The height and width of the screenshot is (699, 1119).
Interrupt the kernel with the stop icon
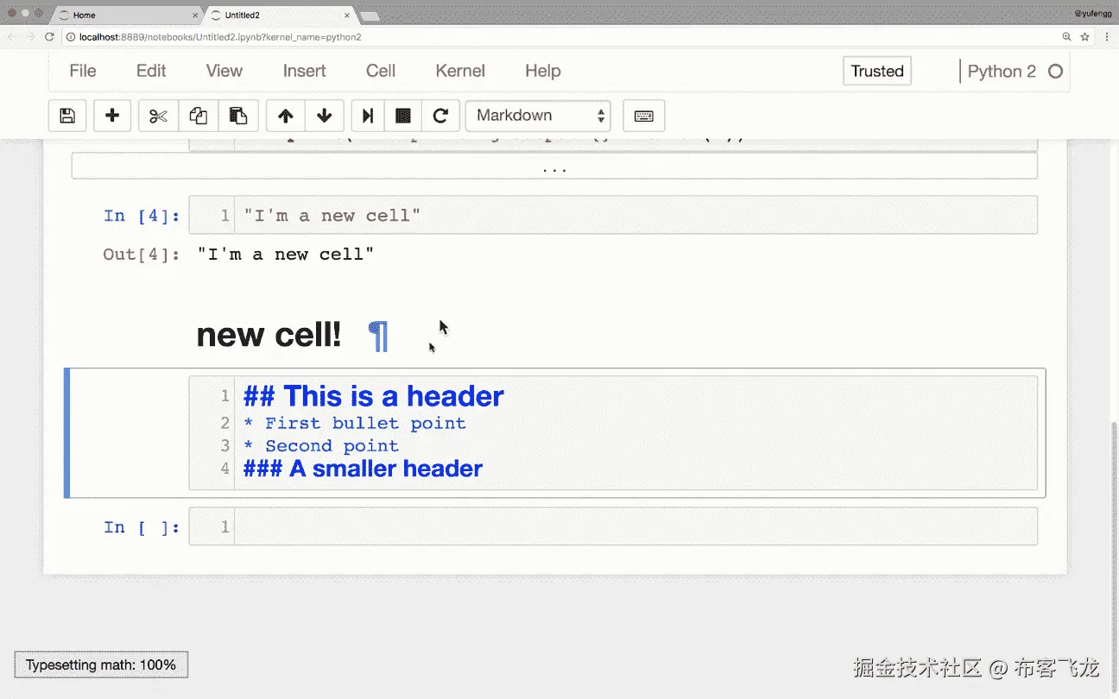[x=403, y=116]
